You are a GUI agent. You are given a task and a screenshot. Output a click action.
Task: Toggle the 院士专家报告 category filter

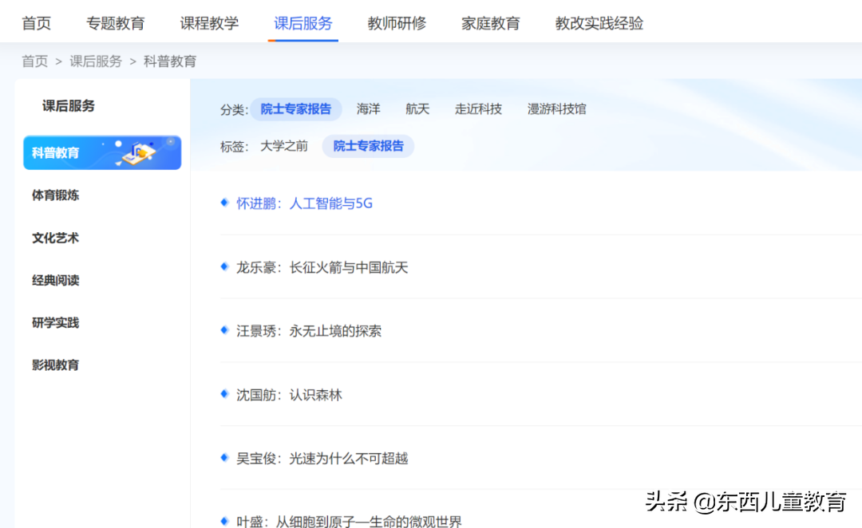[x=297, y=108]
